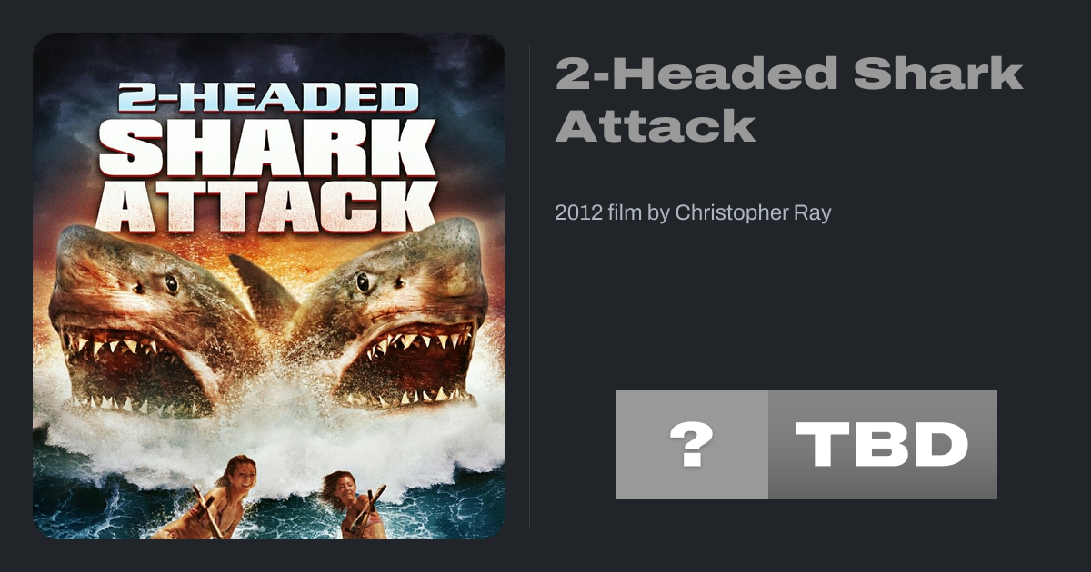This screenshot has height=572, width=1091.
Task: Click the "2012 film by Christopher Ray" subtitle
Action: [x=693, y=213]
